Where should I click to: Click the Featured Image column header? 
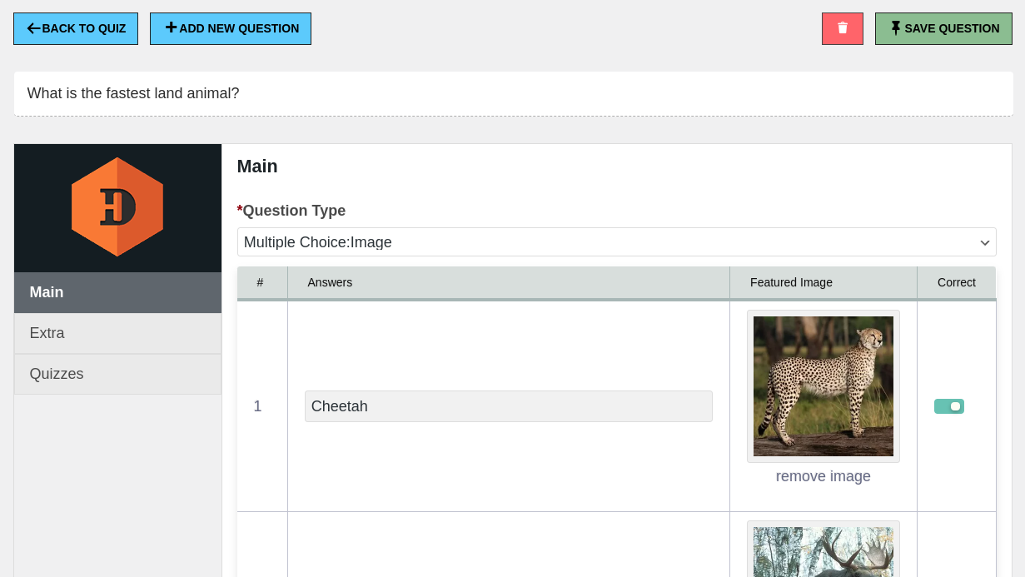[x=791, y=282]
